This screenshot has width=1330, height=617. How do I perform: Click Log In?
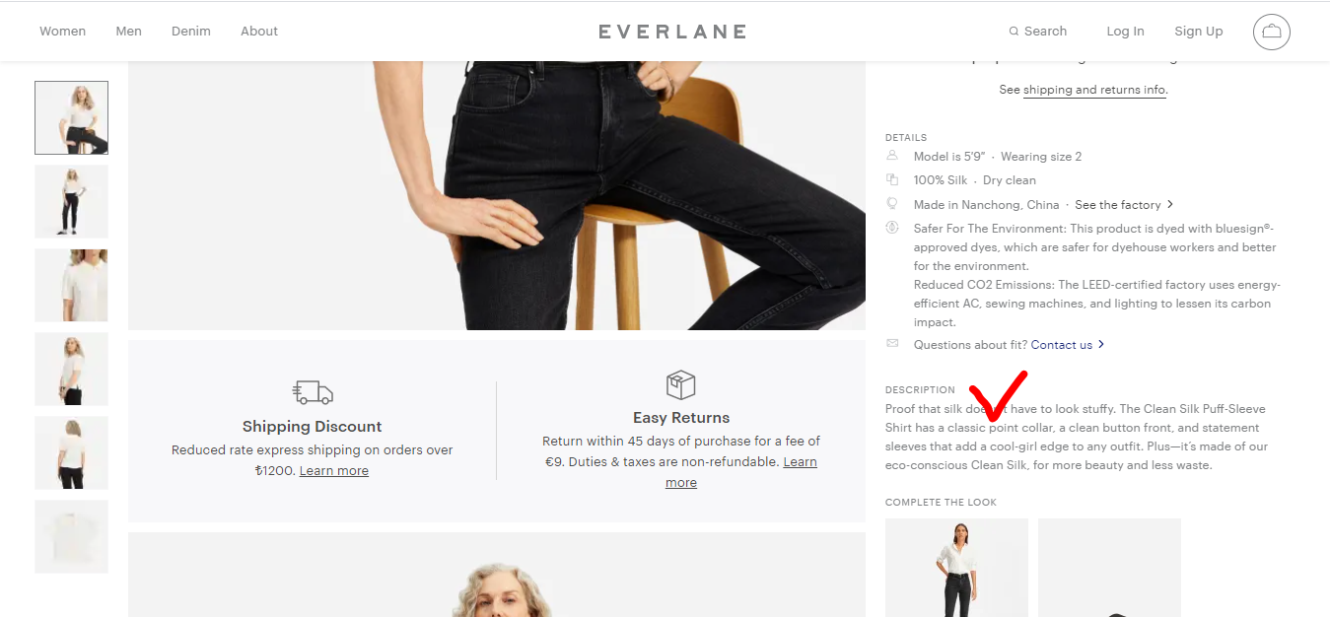coord(1125,32)
